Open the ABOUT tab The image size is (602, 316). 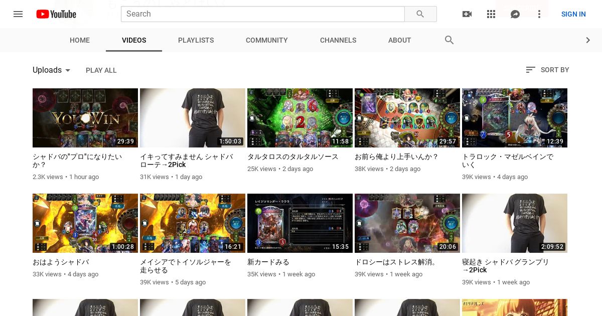tap(400, 40)
